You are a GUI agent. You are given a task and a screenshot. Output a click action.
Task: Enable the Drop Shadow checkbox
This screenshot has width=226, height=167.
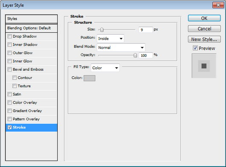[9, 36]
